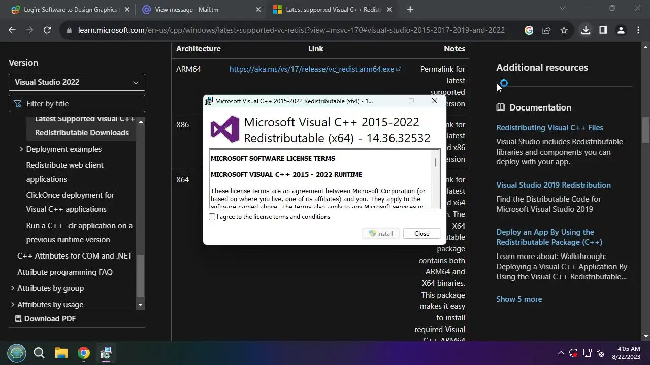Reload the Microsoft Learn page
The width and height of the screenshot is (650, 365).
47,30
